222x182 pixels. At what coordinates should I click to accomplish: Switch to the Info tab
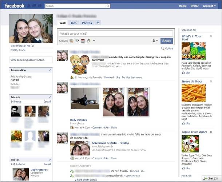click(74, 23)
